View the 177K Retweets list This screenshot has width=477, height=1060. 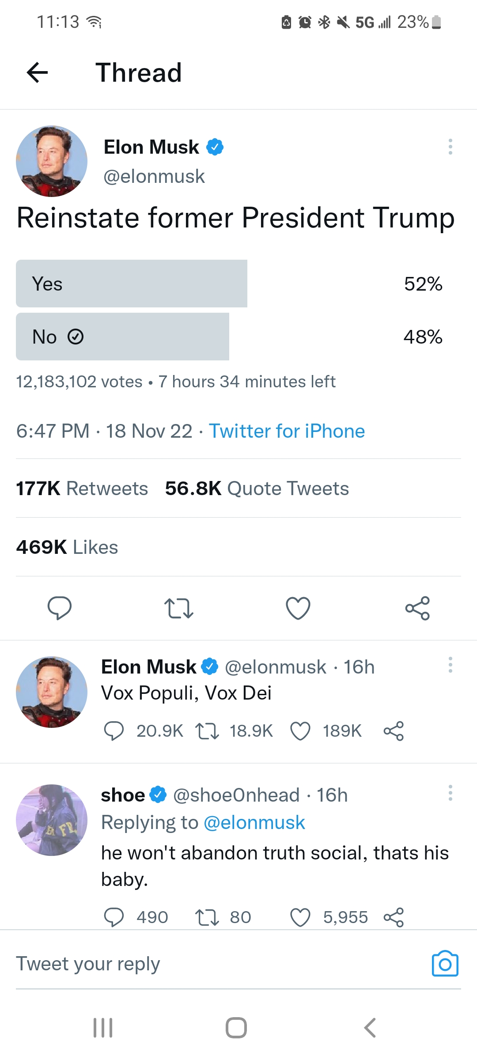[82, 488]
